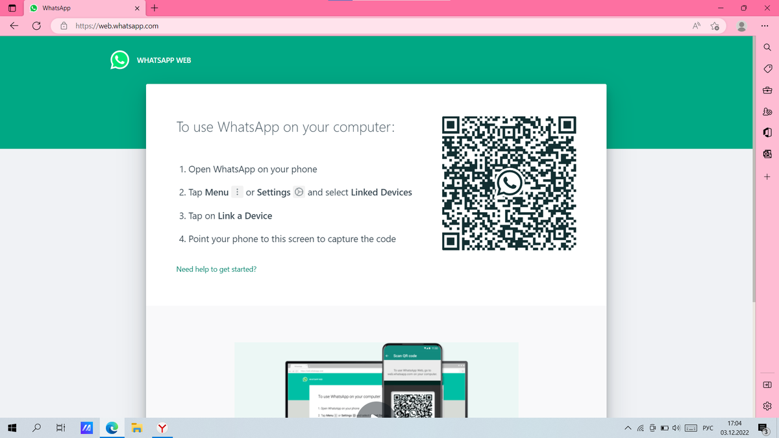Click the QR code to link a device
This screenshot has height=438, width=779.
point(509,183)
